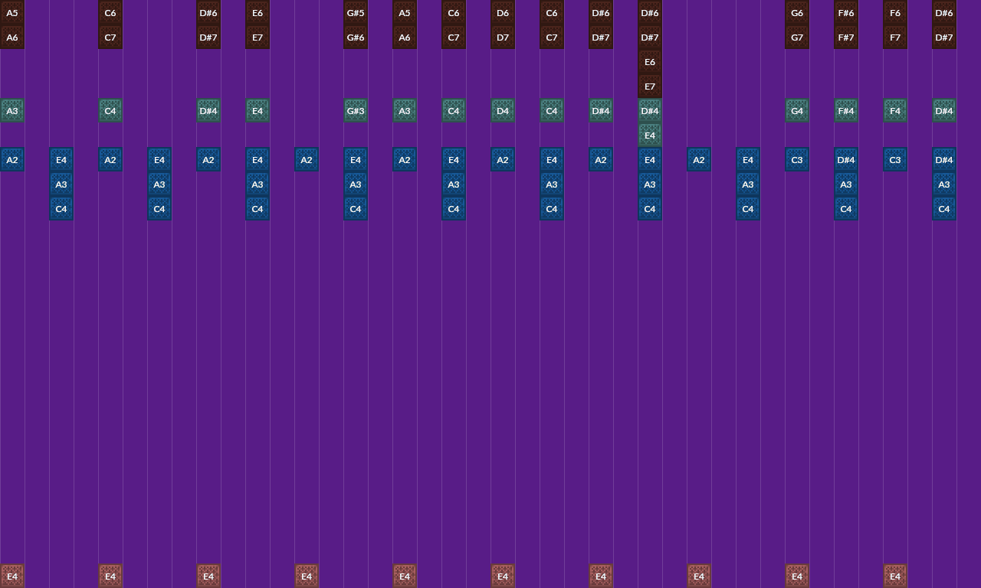Click the green G4 note block
The width and height of the screenshot is (981, 588).
click(797, 110)
